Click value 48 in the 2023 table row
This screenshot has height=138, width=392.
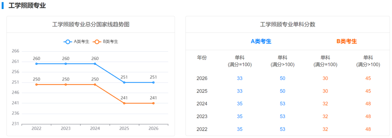368,116
